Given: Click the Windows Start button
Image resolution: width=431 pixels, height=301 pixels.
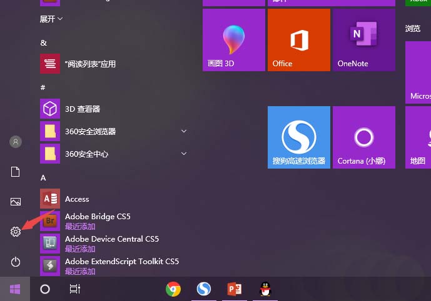Looking at the screenshot, I should [15, 289].
